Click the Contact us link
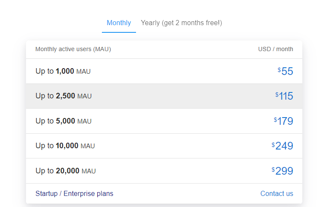The image size is (330, 207). click(277, 193)
